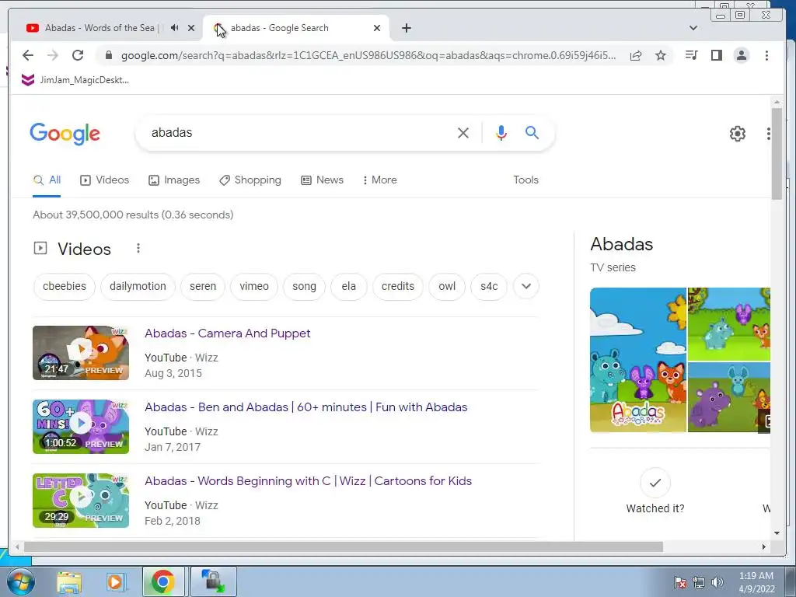Open the Chrome profile avatar
This screenshot has height=597, width=796.
(741, 55)
